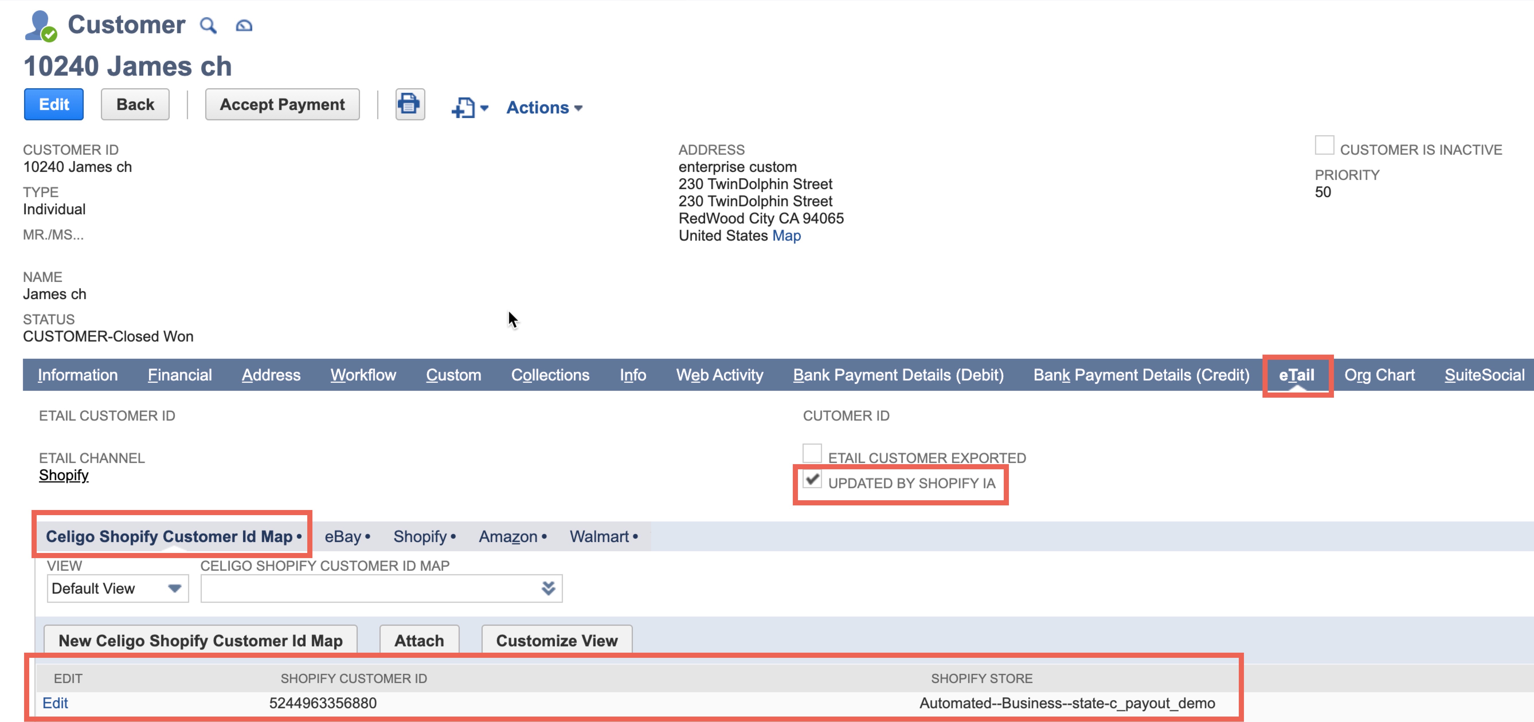1534x722 pixels.
Task: Expand the double-arrow list selector
Action: click(x=549, y=588)
